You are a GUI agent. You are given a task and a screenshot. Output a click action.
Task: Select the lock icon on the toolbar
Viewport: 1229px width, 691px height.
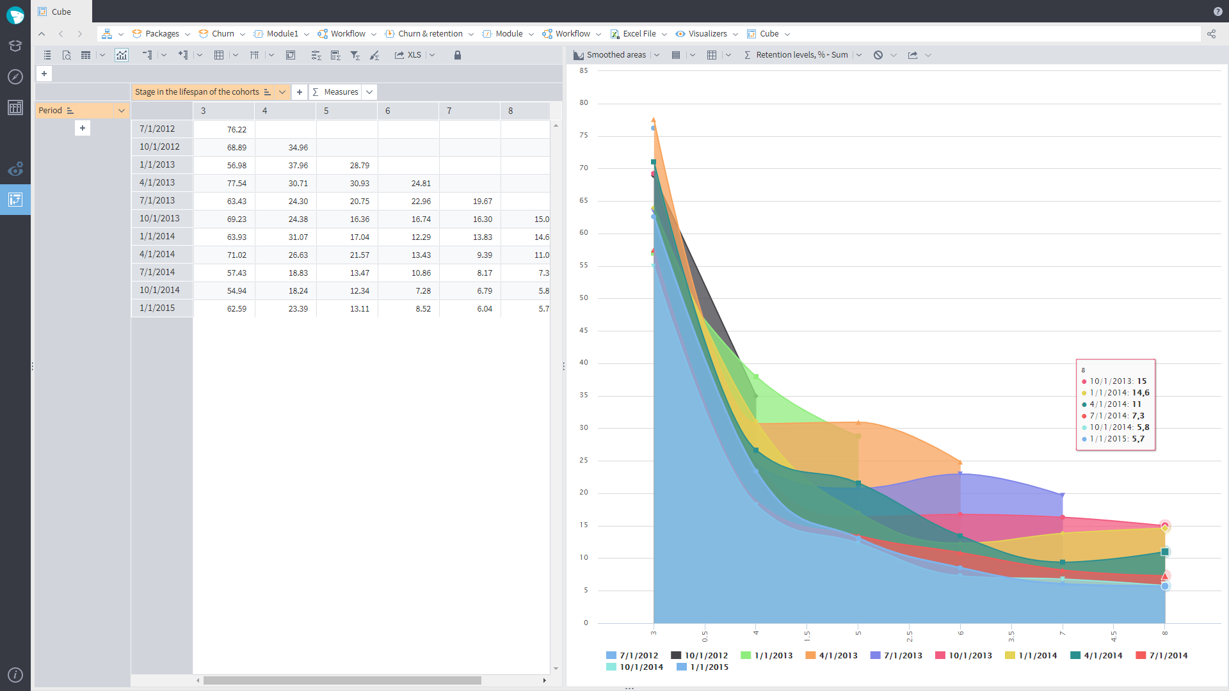(x=457, y=55)
